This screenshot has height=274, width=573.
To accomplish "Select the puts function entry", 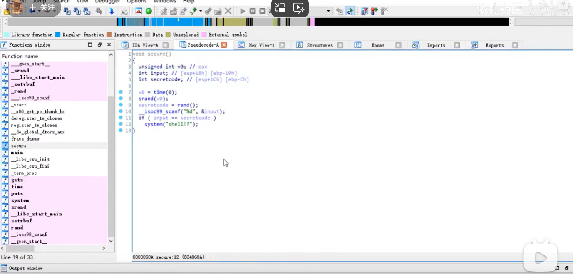I will (17, 194).
